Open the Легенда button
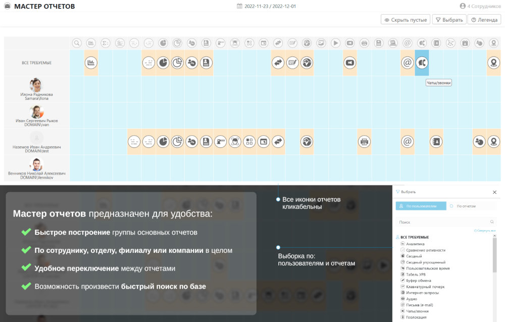The width and height of the screenshot is (505, 322). coord(484,20)
